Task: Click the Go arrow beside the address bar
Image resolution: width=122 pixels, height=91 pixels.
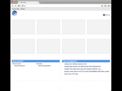Action: point(102,6)
